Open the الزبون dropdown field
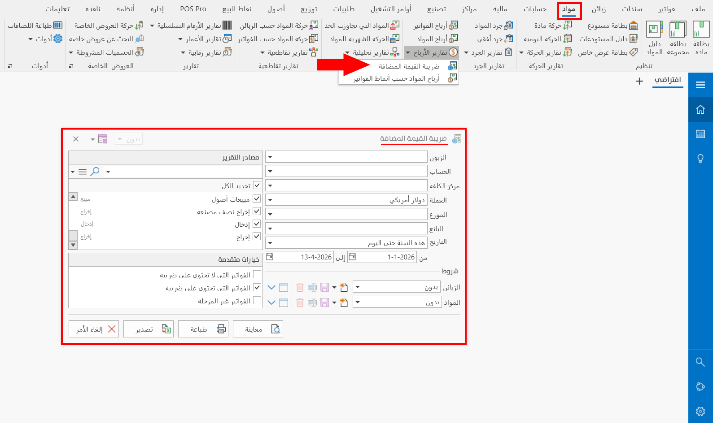713x423 pixels. tap(346, 157)
